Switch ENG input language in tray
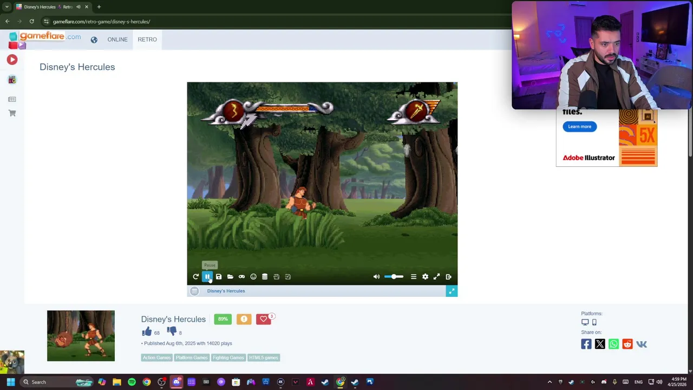 638,382
